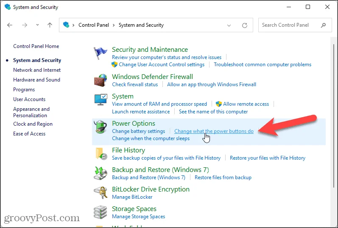
Task: Open Troubleshoot common computer problems
Action: 263,65
